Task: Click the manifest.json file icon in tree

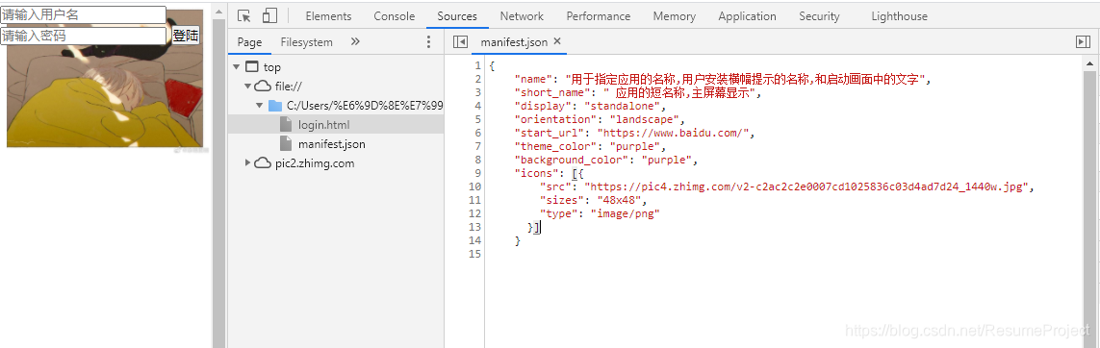Action: 286,143
